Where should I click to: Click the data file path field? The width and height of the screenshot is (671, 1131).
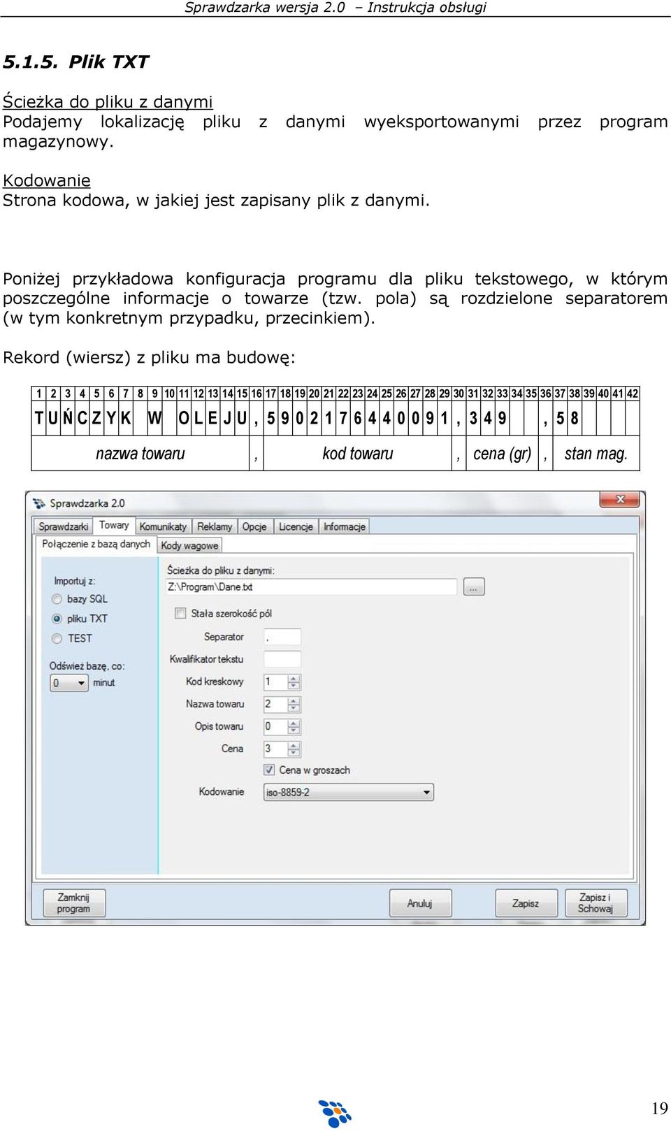point(311,587)
